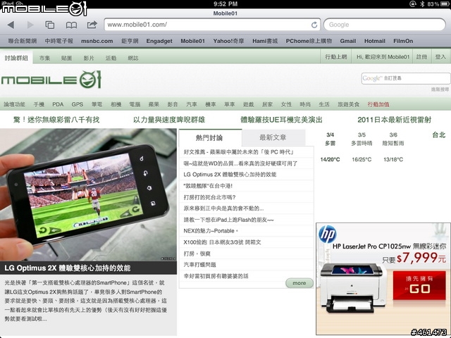Open the 旅遊美食 category menu
The height and width of the screenshot is (338, 451).
[349, 104]
